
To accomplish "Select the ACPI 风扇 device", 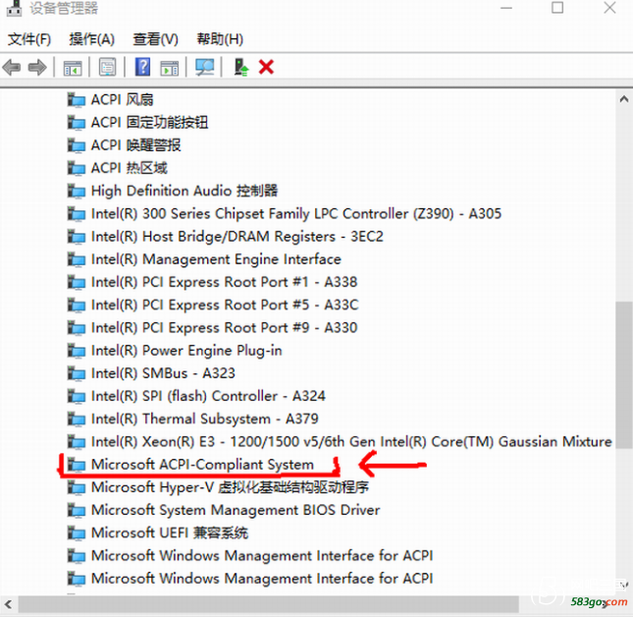I will 123,99.
